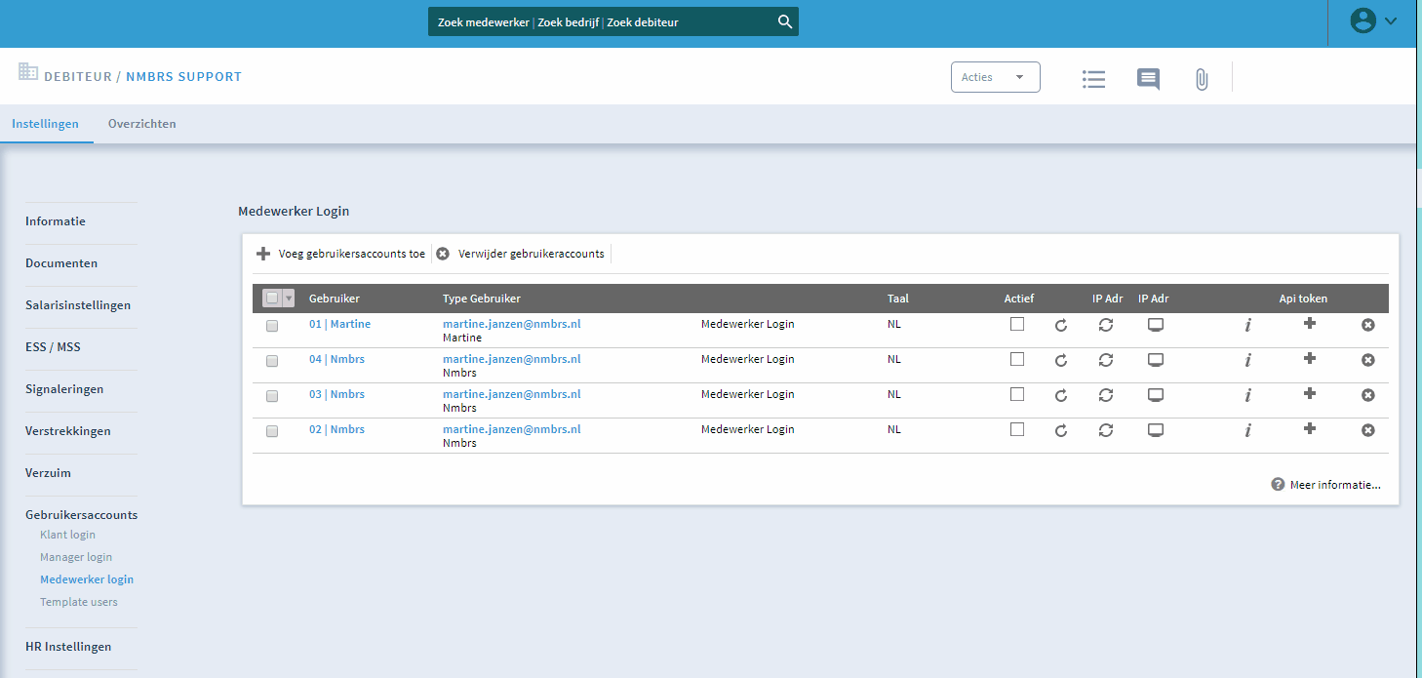Screen dimensions: 1422x678
Task: Click the monitor IP icon for 02 | Nmbrs
Action: (x=1156, y=430)
